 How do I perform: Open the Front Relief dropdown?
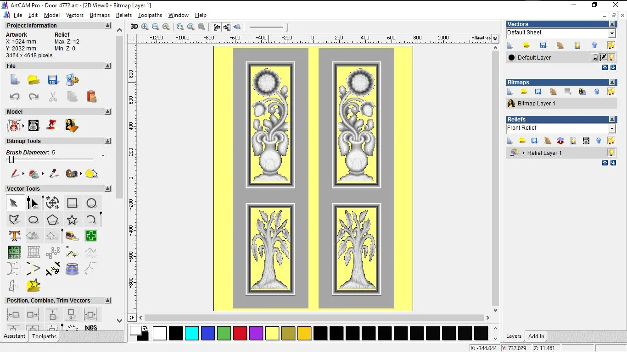[612, 129]
